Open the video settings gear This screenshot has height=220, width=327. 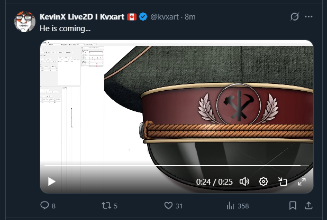click(264, 181)
